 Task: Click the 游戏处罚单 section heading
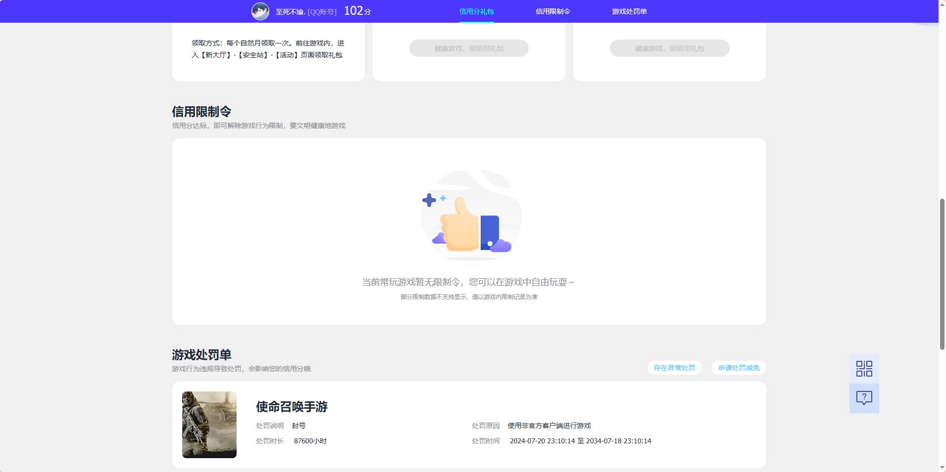pyautogui.click(x=201, y=355)
